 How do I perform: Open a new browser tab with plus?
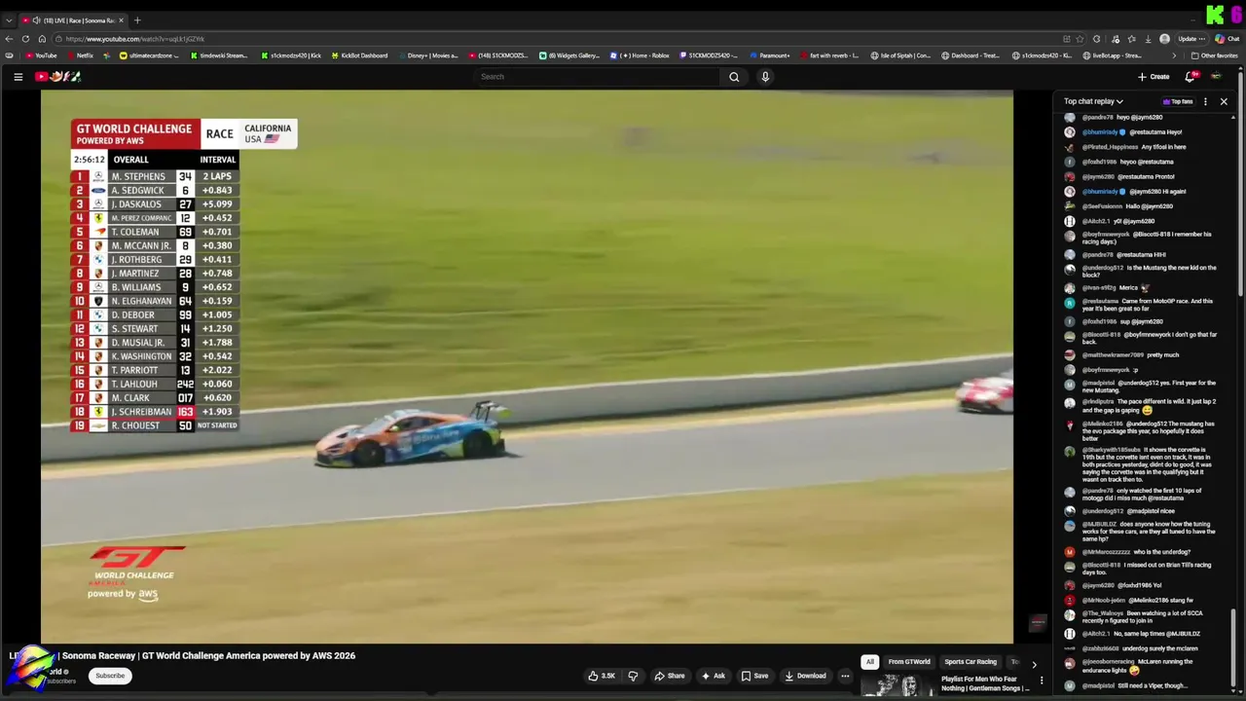coord(137,19)
